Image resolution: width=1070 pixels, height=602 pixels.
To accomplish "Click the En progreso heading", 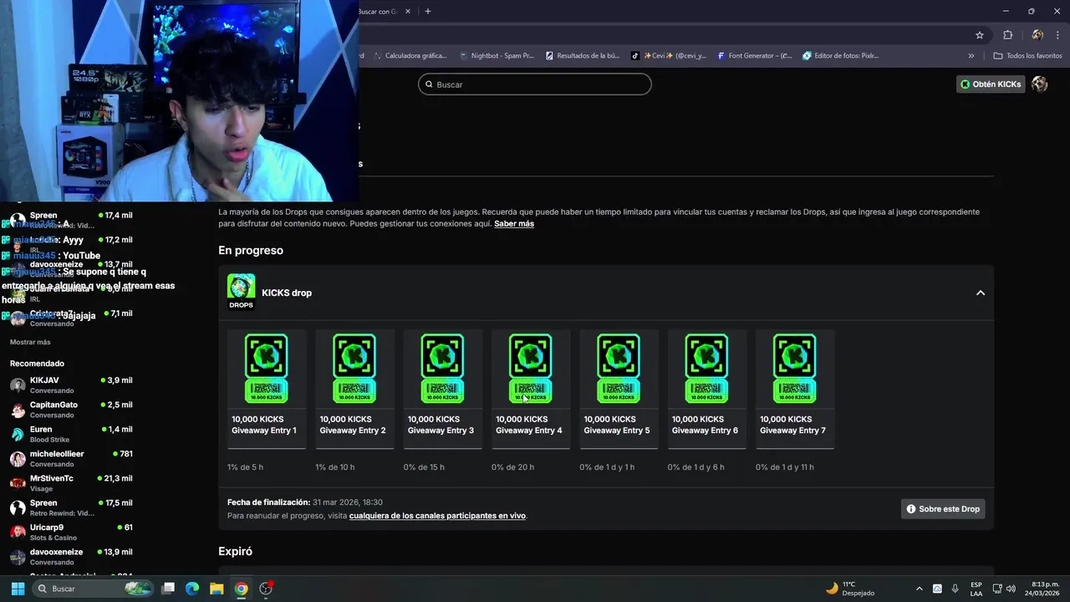I will [251, 250].
